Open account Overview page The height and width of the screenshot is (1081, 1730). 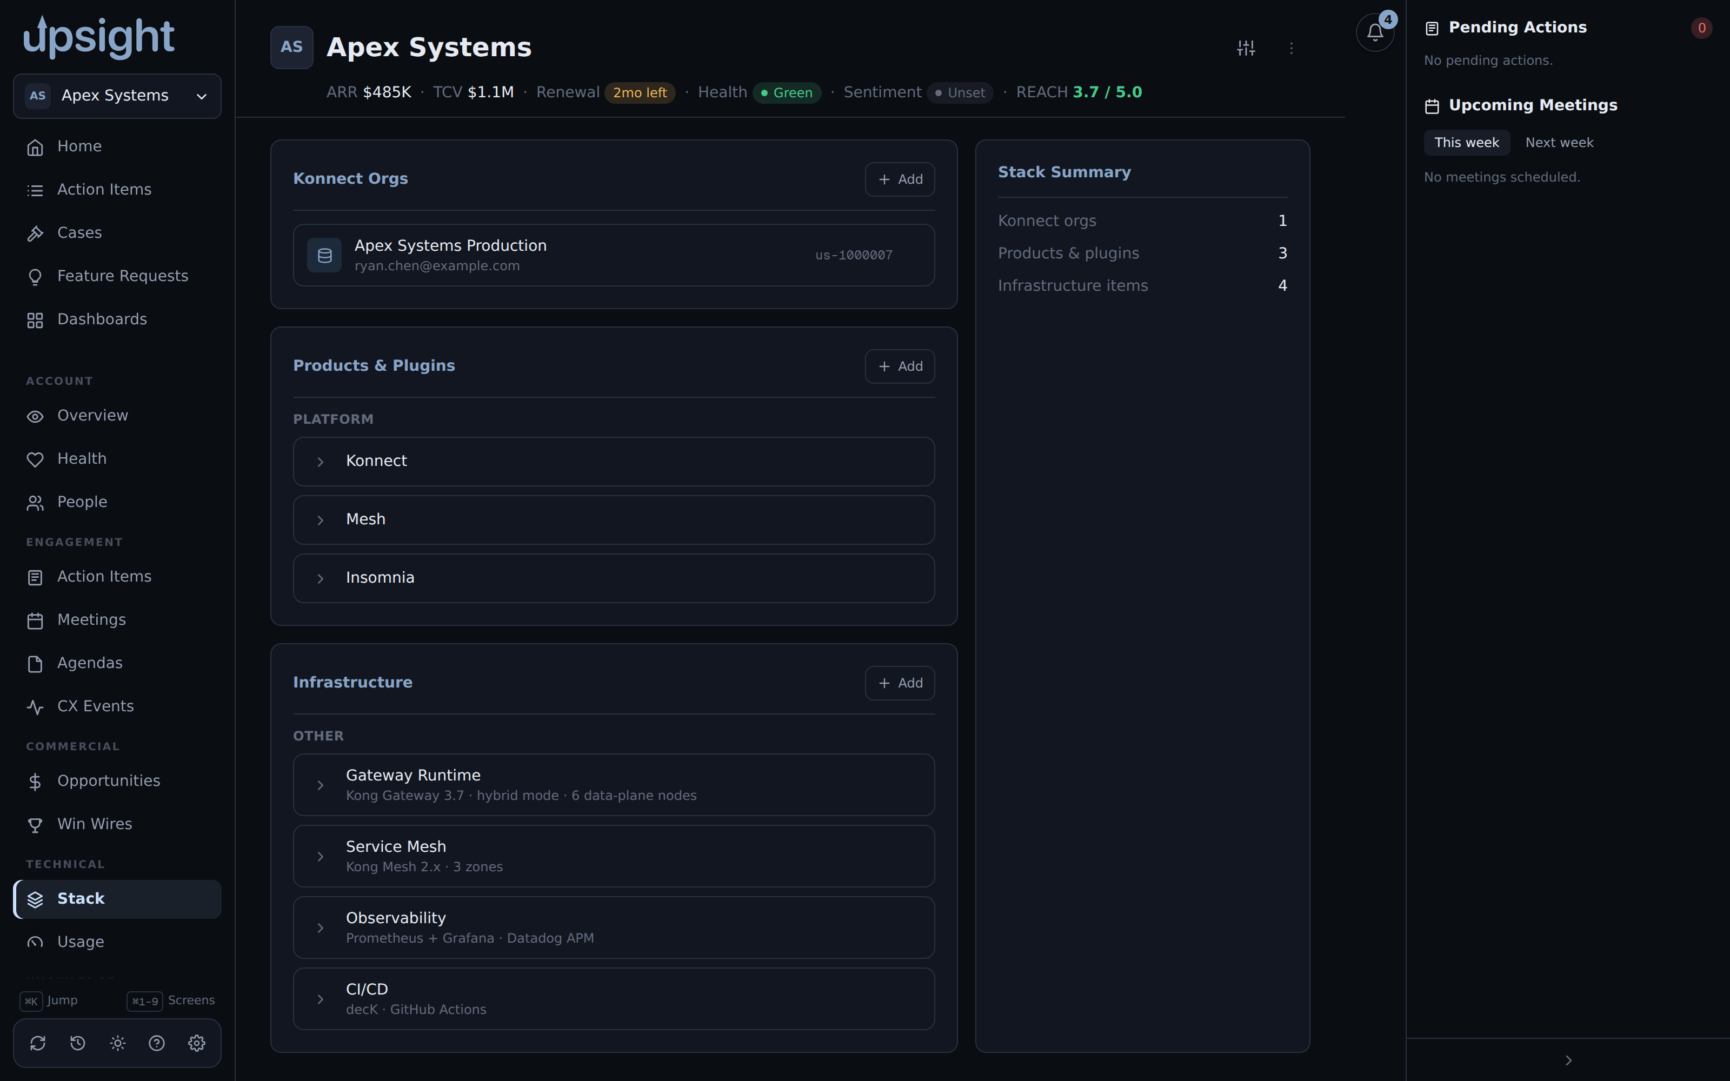pyautogui.click(x=117, y=416)
